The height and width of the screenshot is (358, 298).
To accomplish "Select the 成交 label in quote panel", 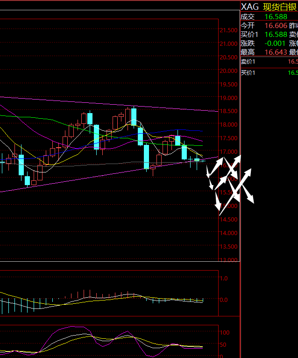I will click(x=248, y=17).
